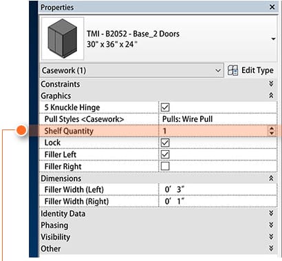Screen dimensions: 282x261
Task: Click the cabinet type preview thumbnail
Action: 63,39
